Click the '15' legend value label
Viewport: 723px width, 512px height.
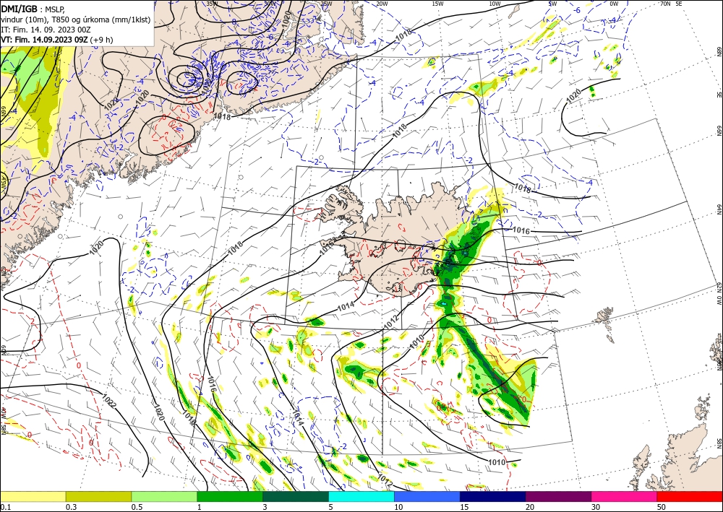tap(464, 507)
